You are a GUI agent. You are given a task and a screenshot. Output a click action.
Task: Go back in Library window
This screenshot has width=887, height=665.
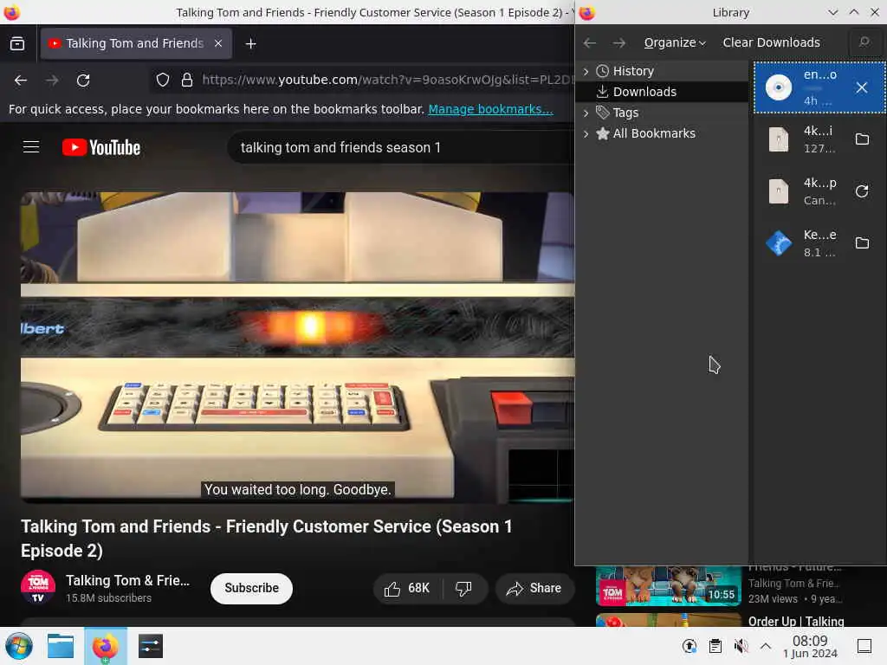pyautogui.click(x=589, y=42)
